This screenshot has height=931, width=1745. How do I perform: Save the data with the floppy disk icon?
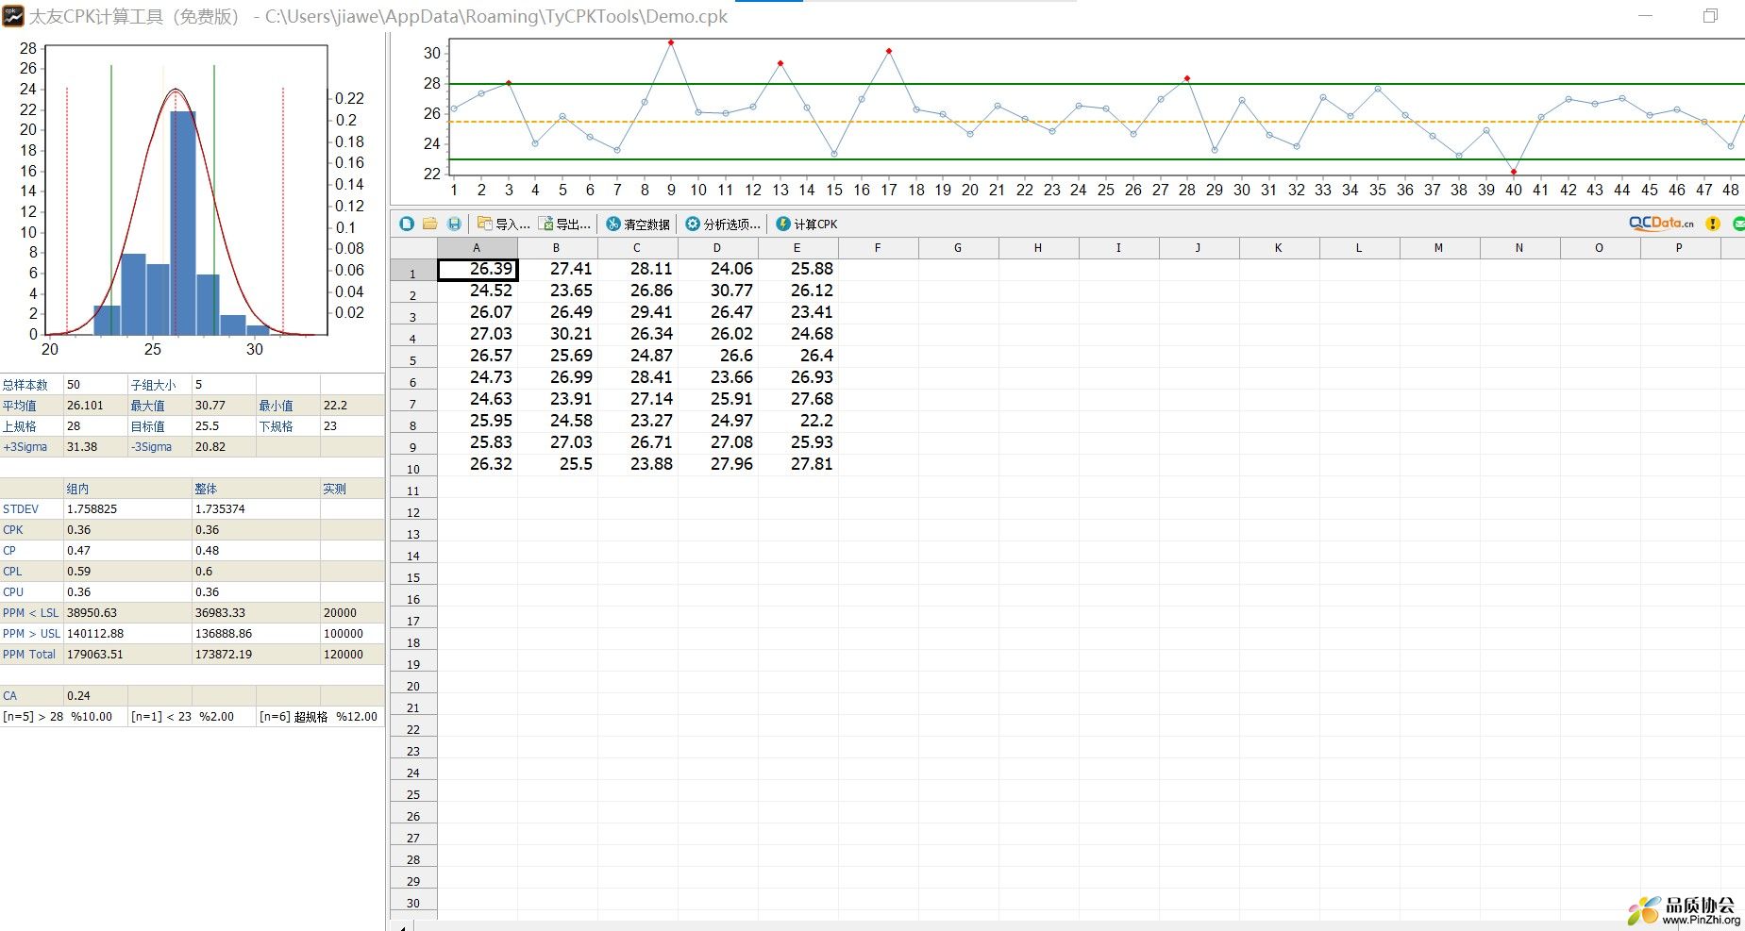pyautogui.click(x=454, y=224)
